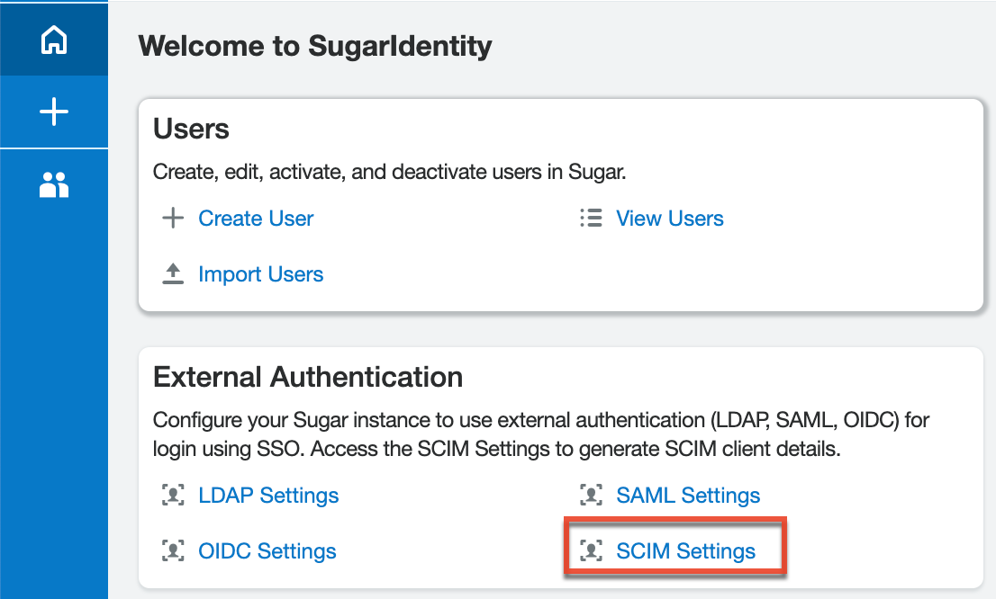The width and height of the screenshot is (996, 599).
Task: Click the Users panel heading
Action: [x=191, y=129]
